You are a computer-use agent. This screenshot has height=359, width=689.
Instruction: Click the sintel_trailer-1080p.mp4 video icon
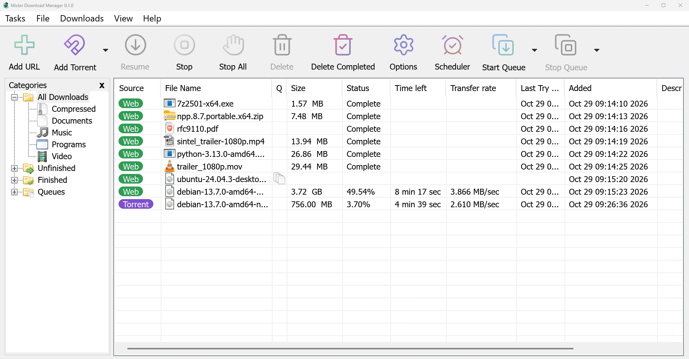coord(169,141)
